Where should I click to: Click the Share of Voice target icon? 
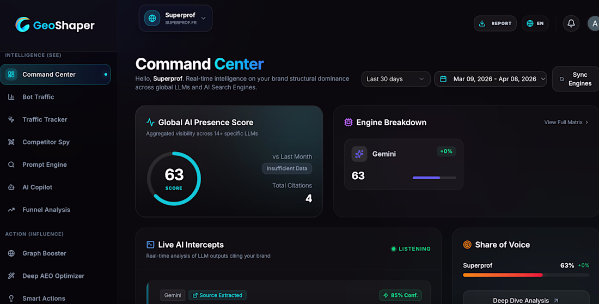(x=467, y=245)
